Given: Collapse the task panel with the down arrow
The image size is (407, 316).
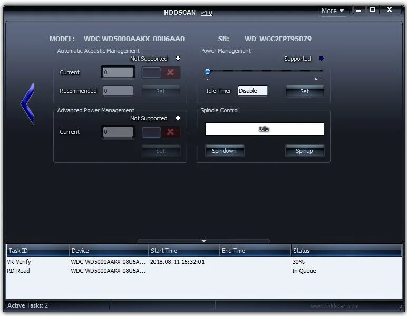Looking at the screenshot, I should 203,241.
